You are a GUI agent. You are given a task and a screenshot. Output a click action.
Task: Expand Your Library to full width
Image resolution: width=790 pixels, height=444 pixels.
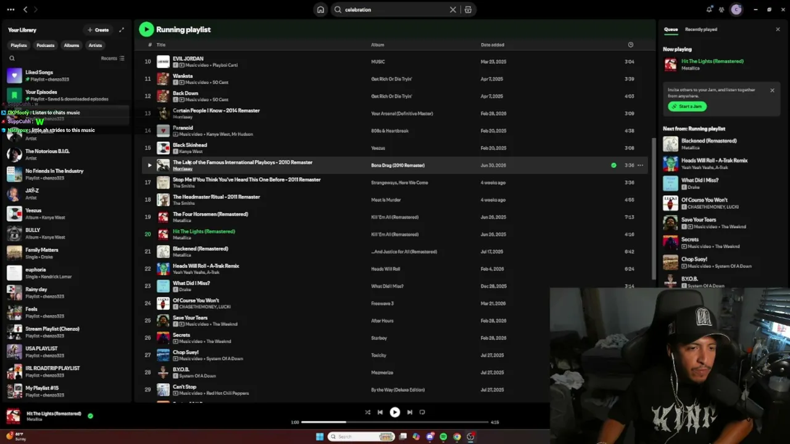click(122, 30)
